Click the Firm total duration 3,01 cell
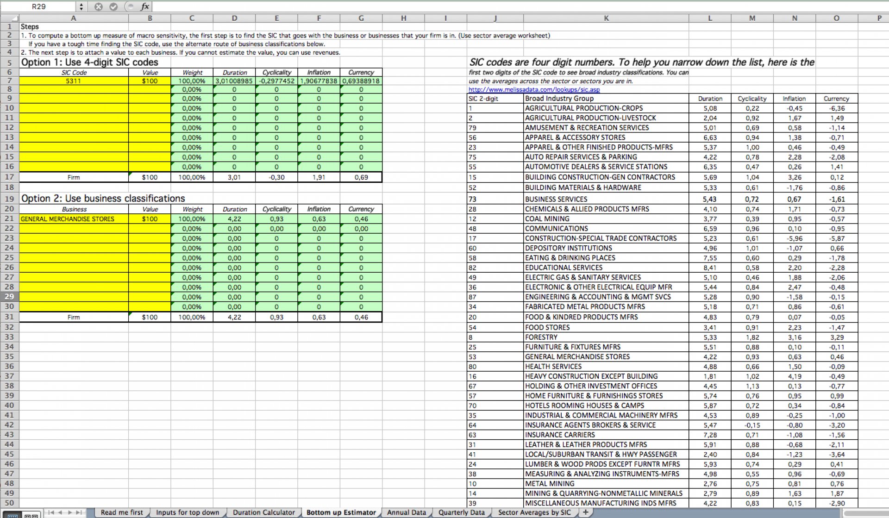 point(234,177)
